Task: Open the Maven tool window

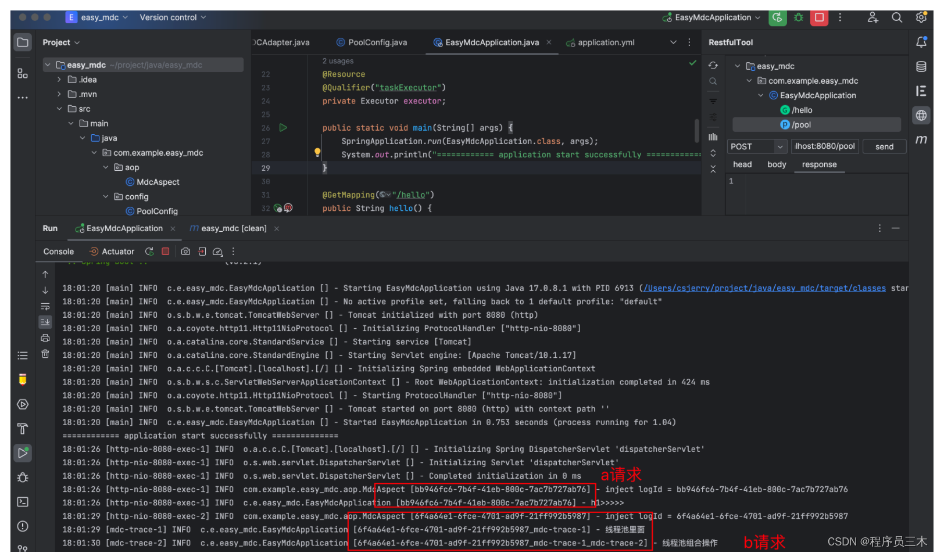Action: pyautogui.click(x=921, y=138)
